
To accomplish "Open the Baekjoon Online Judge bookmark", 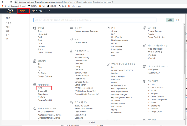I will point(17,6).
